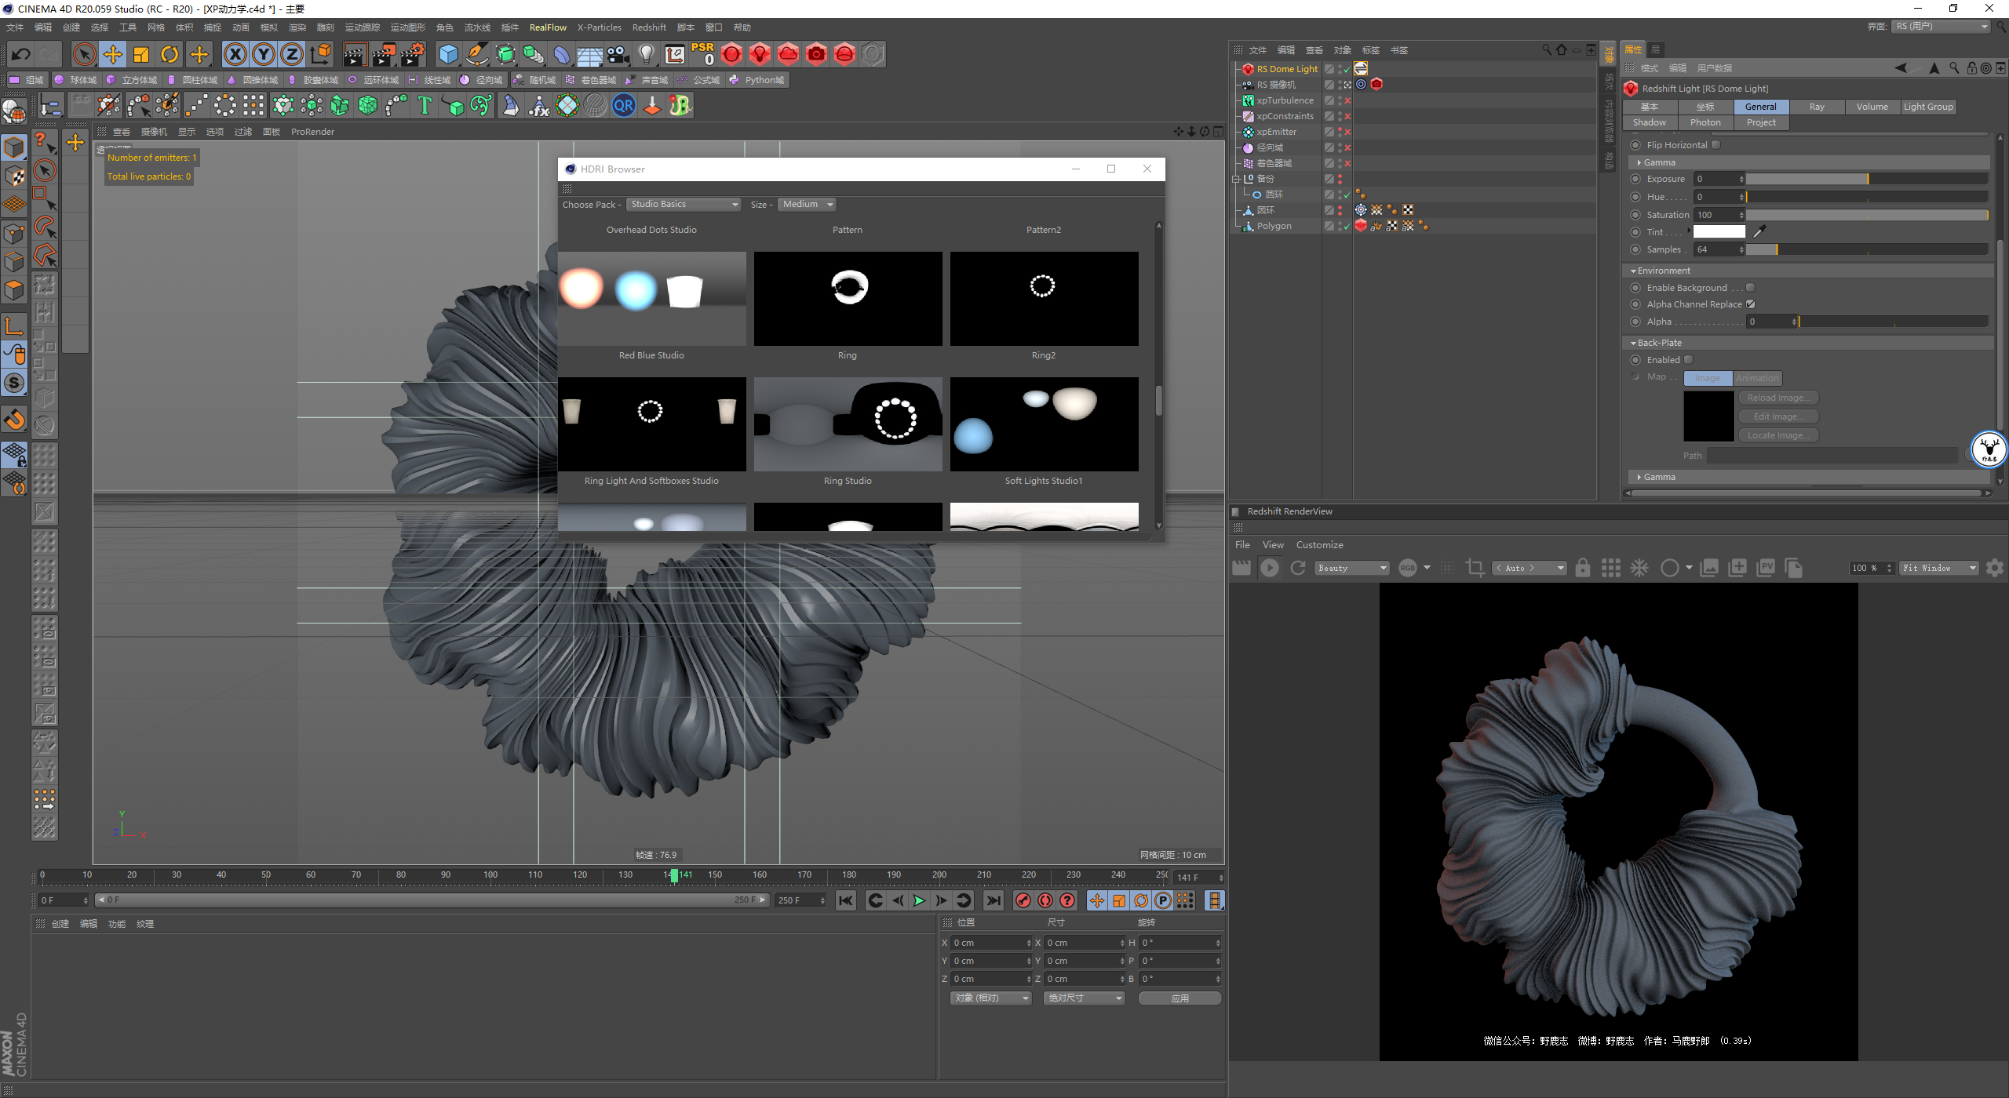Open the Beauty AOV dropdown

point(1352,568)
